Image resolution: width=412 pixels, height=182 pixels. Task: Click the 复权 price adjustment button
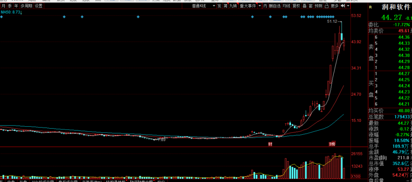(x=296, y=6)
